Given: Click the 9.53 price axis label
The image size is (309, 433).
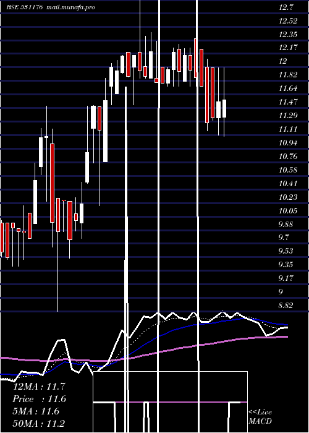Looking at the screenshot, I should coord(286,251).
